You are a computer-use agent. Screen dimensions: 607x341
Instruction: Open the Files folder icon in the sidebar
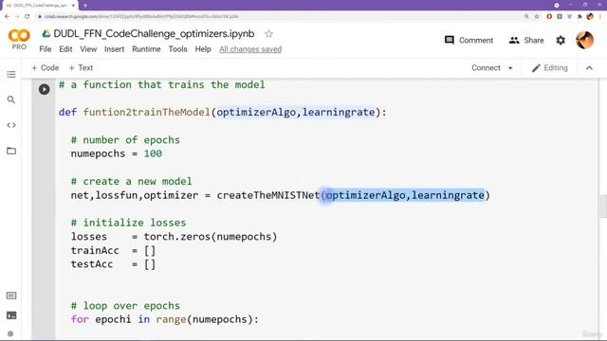click(11, 151)
